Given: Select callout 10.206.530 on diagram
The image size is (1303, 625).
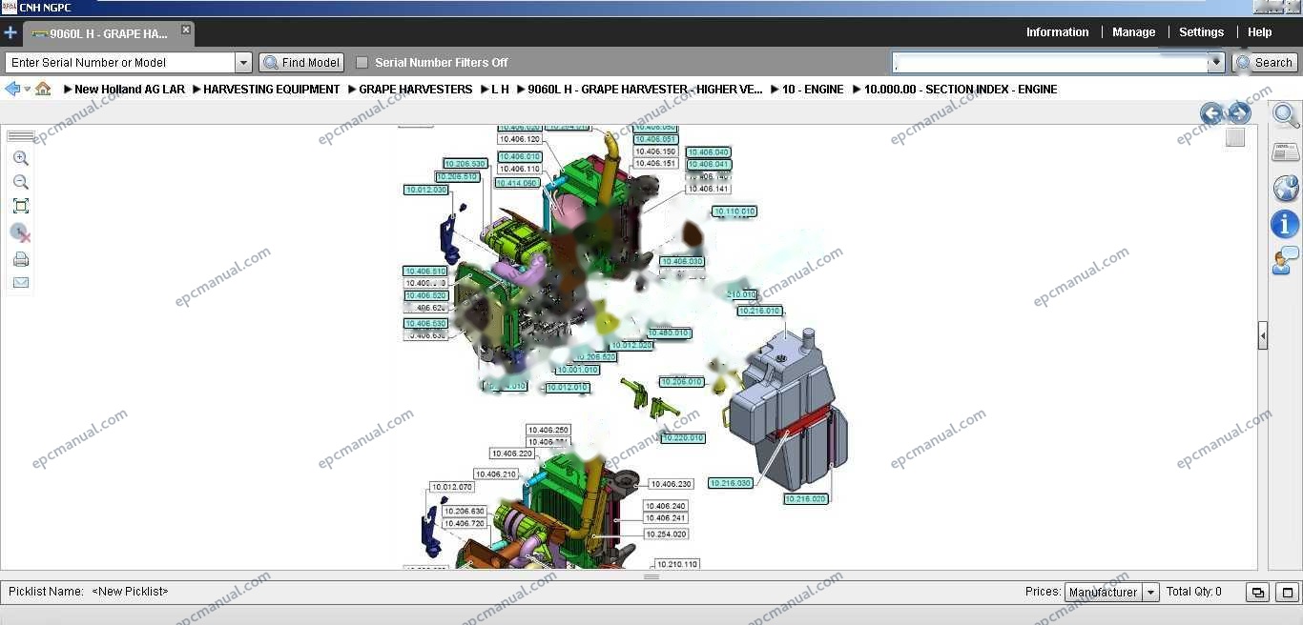Looking at the screenshot, I should (465, 164).
